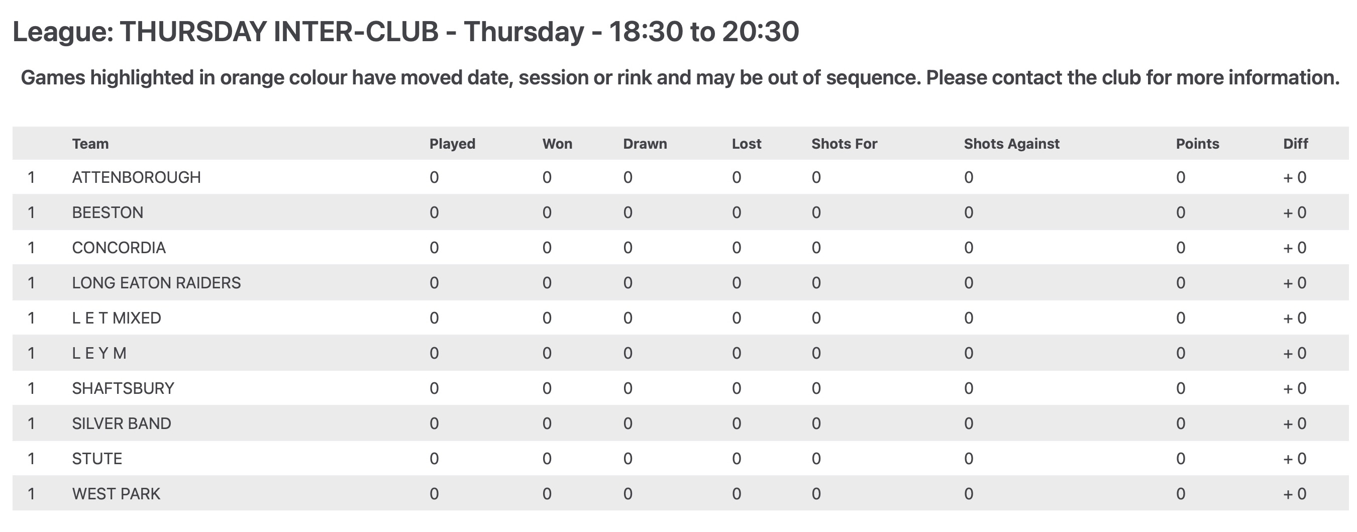Screen dimensions: 1357x532
Task: Click the Won column header
Action: pos(557,144)
